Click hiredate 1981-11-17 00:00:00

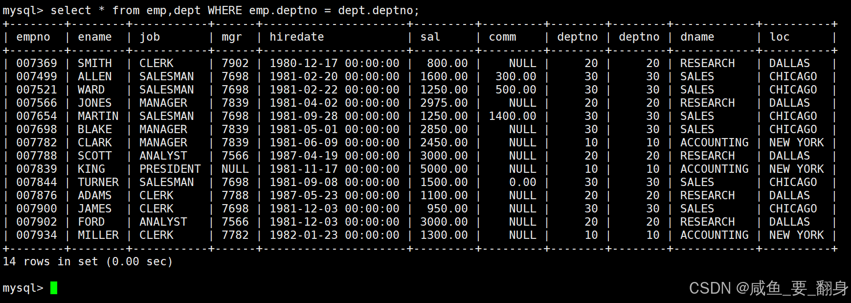point(335,169)
